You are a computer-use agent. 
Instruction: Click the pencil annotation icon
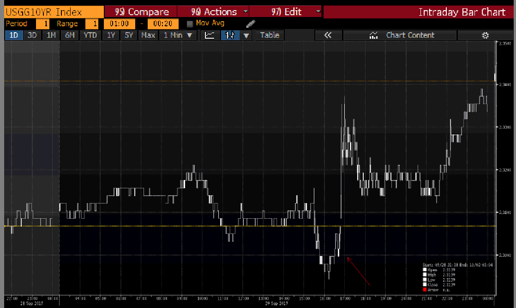(250, 23)
